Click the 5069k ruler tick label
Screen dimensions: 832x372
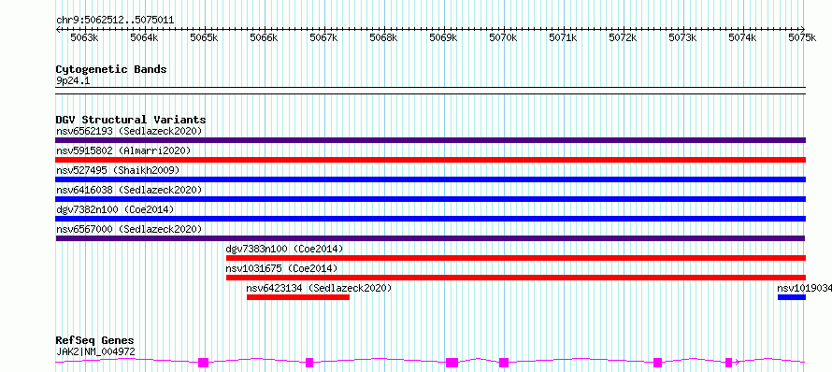(x=444, y=37)
